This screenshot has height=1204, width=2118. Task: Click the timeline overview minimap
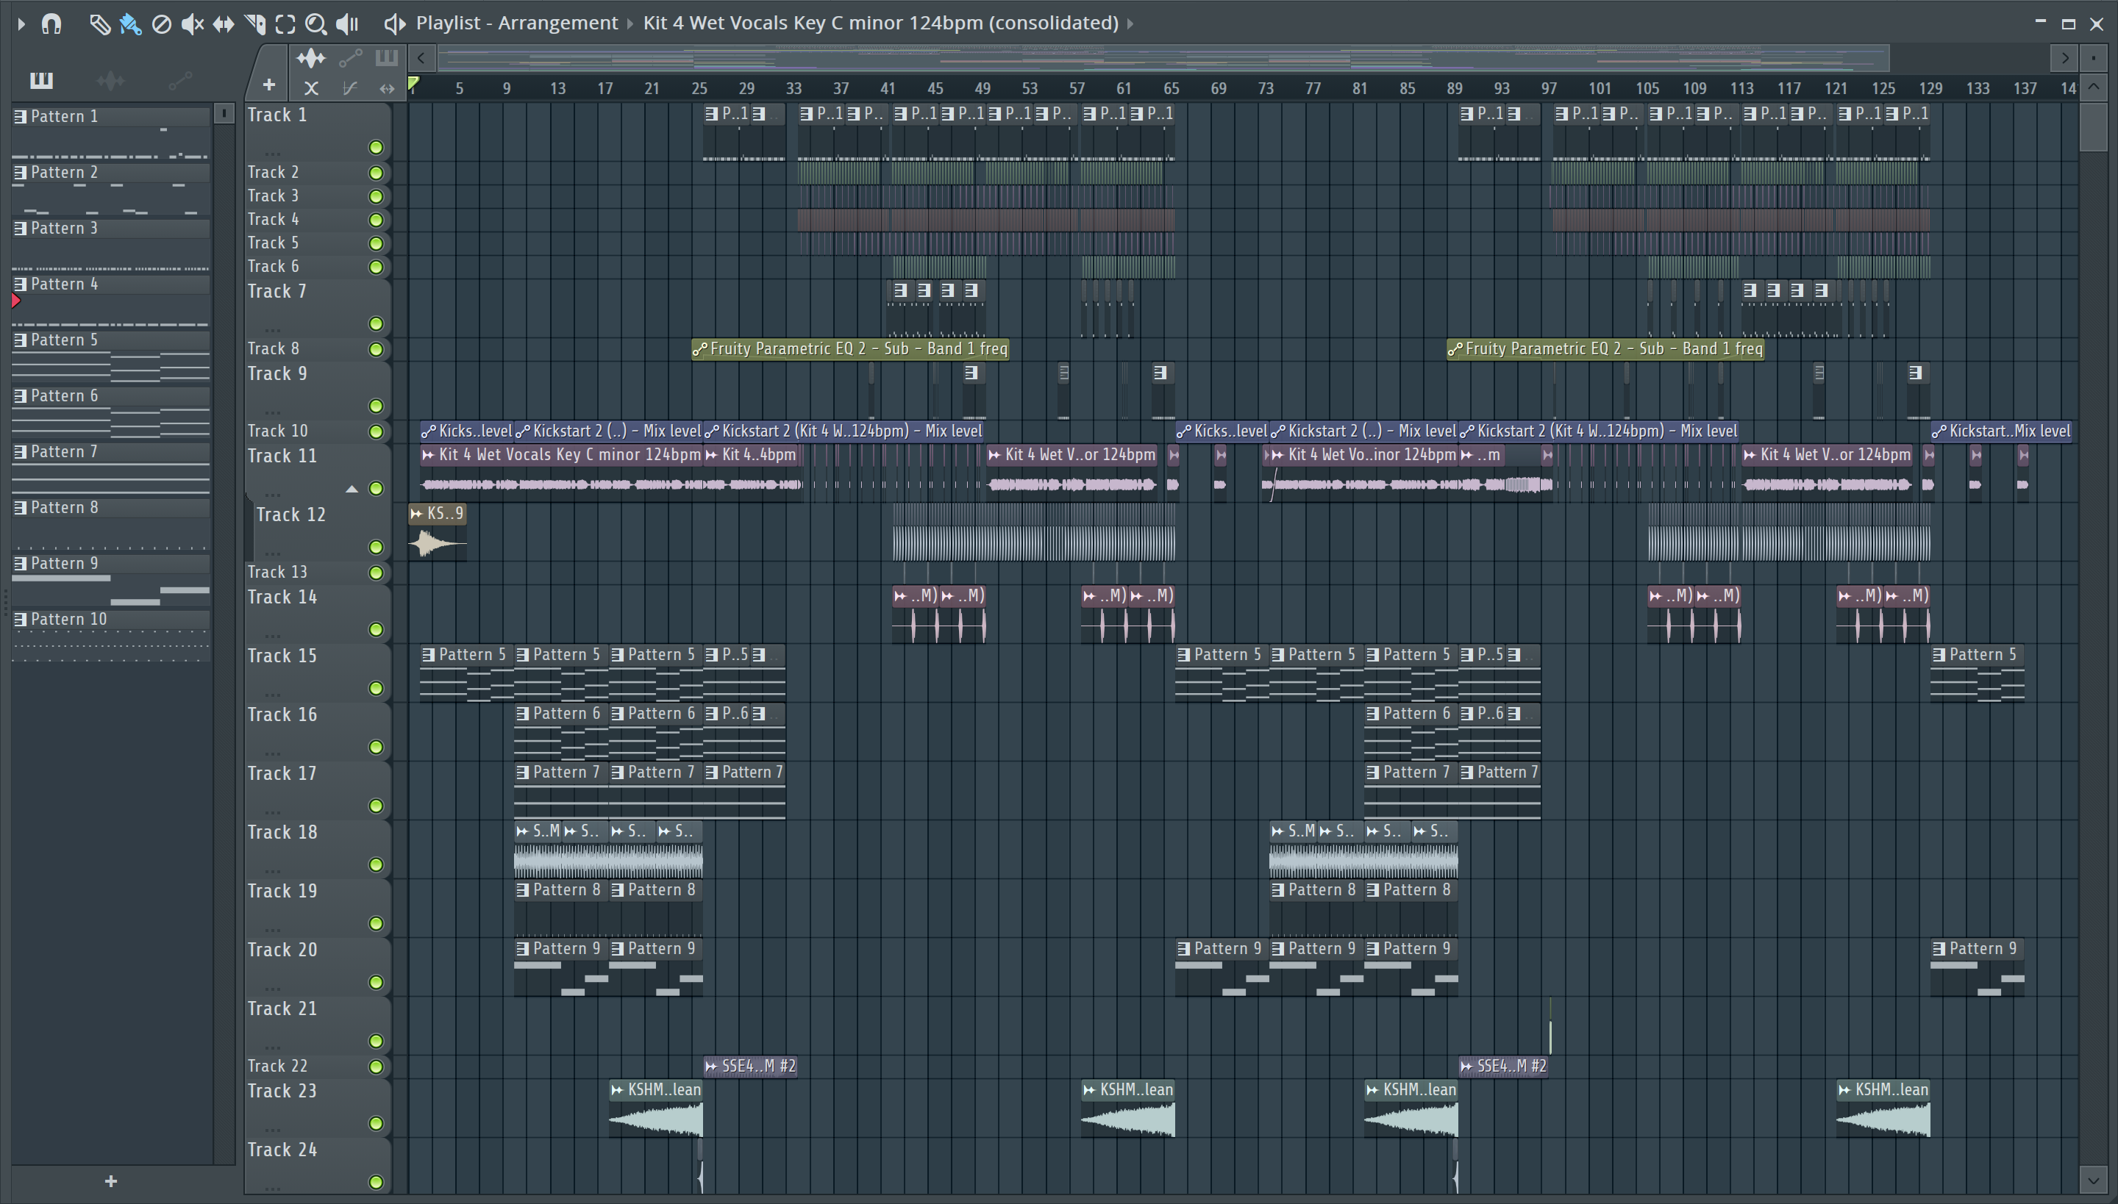point(1163,58)
